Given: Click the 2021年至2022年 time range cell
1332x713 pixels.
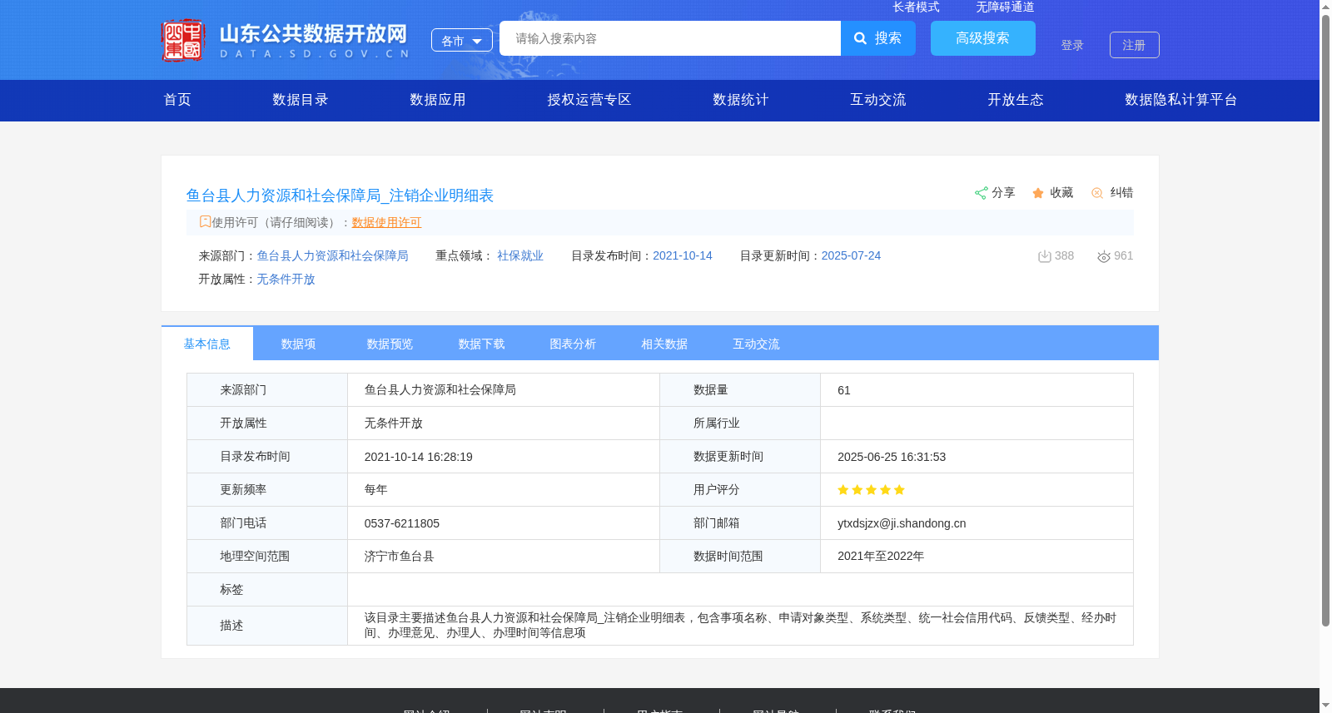Looking at the screenshot, I should coord(977,557).
